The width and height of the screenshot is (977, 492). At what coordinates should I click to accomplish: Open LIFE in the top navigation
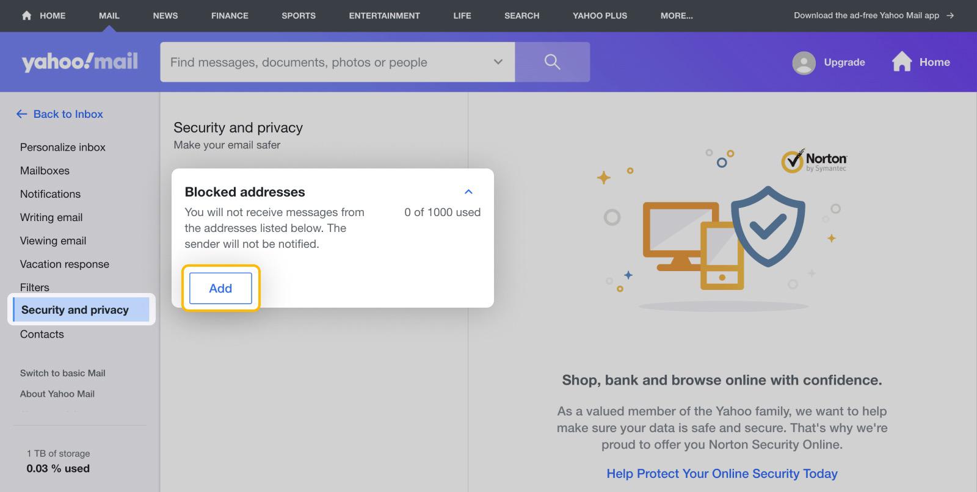point(462,15)
